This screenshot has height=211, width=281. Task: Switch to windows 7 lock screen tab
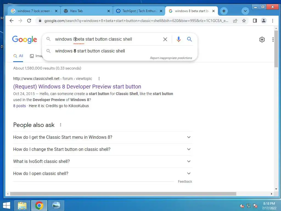click(33, 11)
